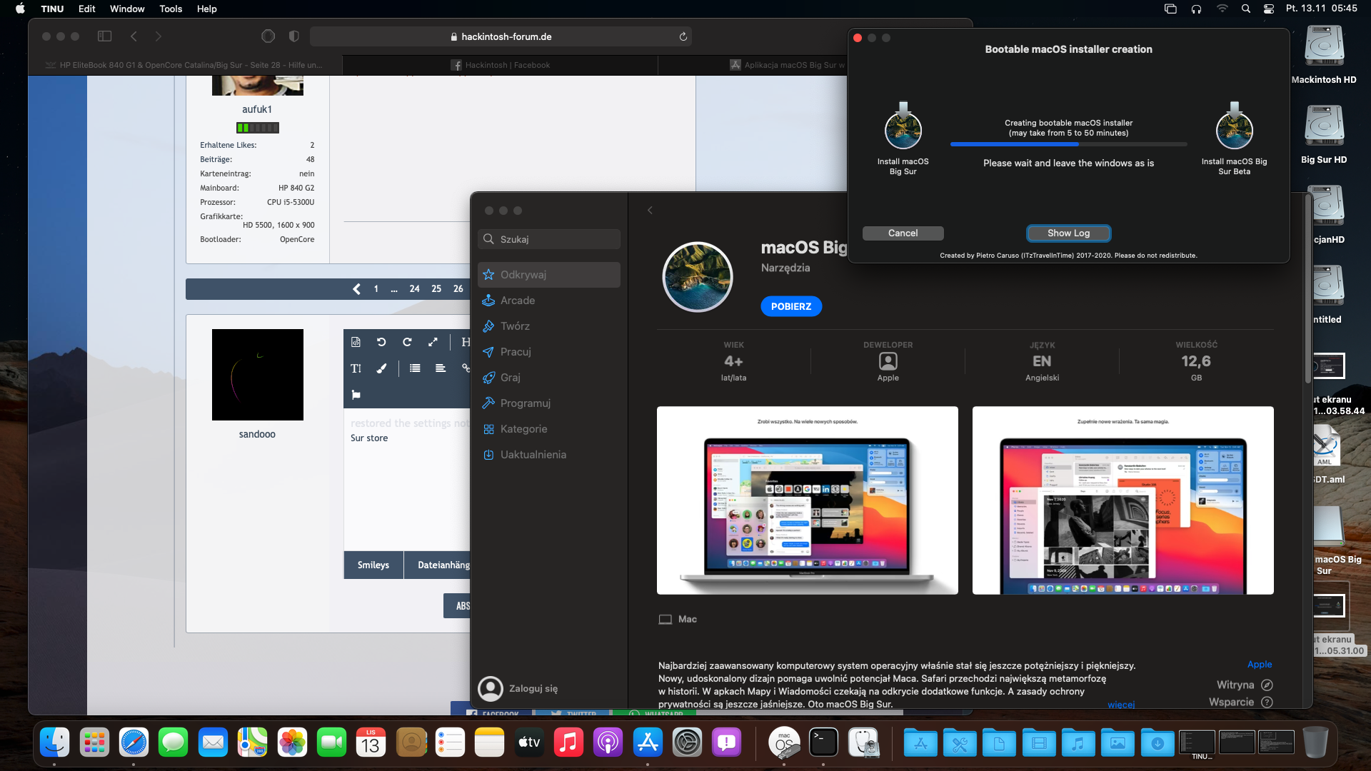Toggle editor fullscreen with expand arrows icon
Image resolution: width=1371 pixels, height=771 pixels.
(433, 342)
